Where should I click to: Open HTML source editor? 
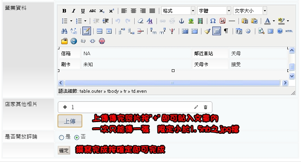pyautogui.click(x=289, y=31)
